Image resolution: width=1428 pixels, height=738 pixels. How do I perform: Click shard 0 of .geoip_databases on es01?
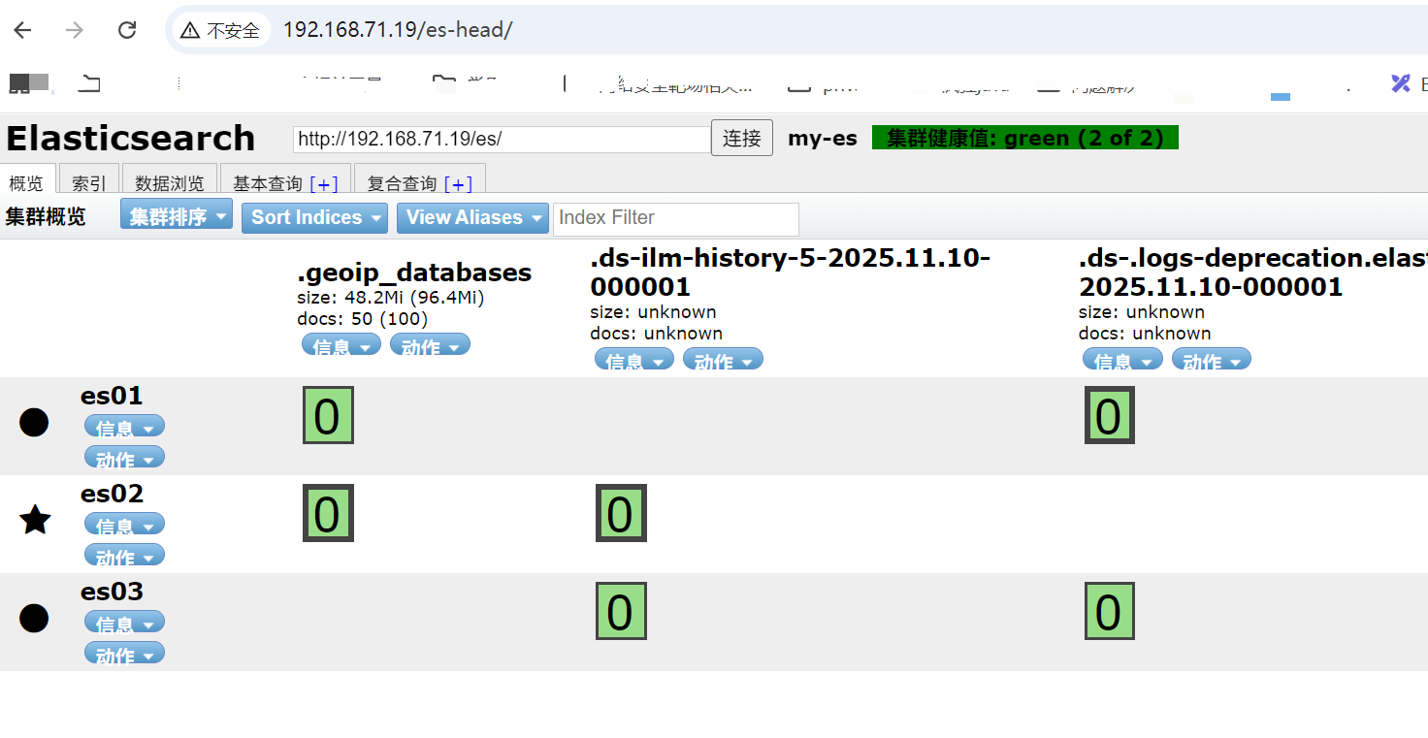click(x=328, y=415)
